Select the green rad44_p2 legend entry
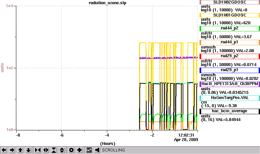Image resolution: width=260 pixels, height=154 pixels. point(230,28)
